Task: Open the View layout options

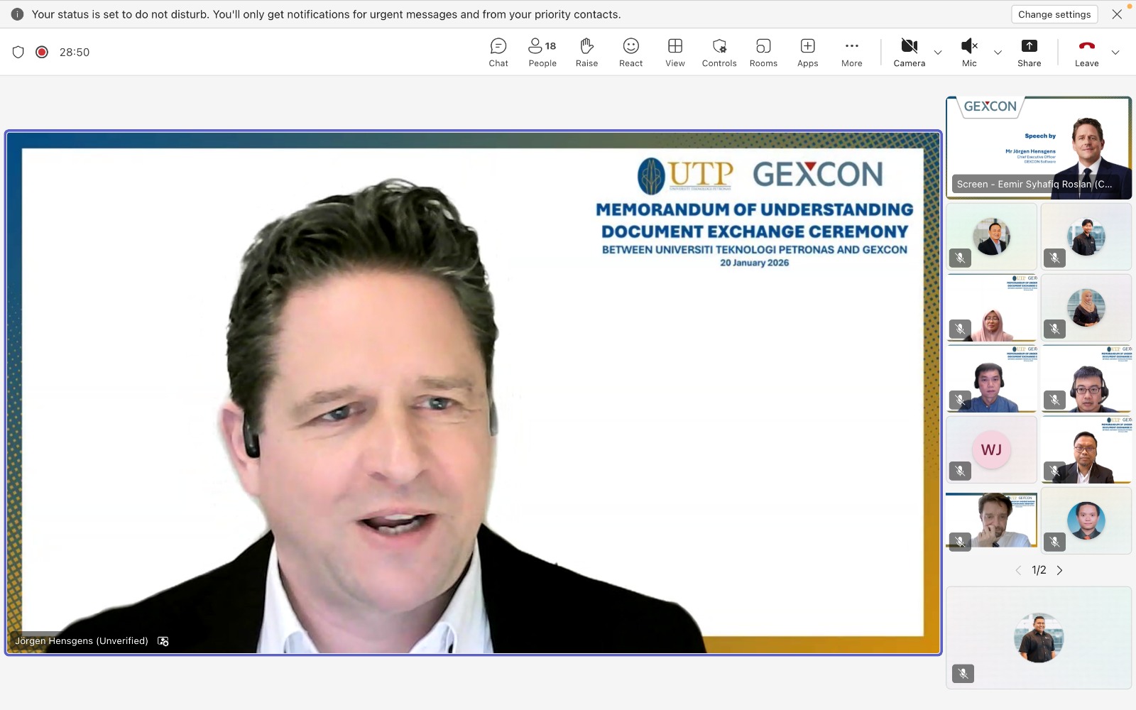Action: [674, 53]
